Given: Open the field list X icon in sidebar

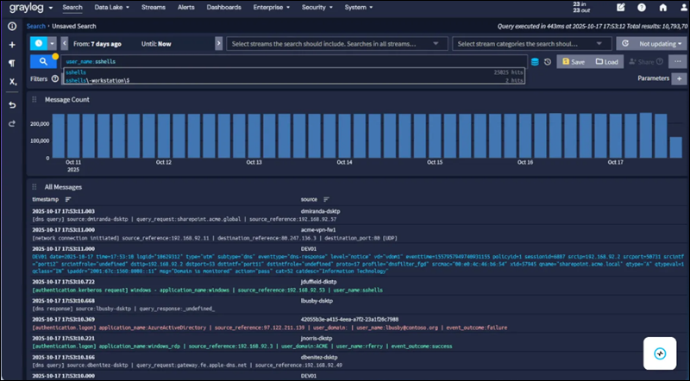Looking at the screenshot, I should click(x=12, y=82).
